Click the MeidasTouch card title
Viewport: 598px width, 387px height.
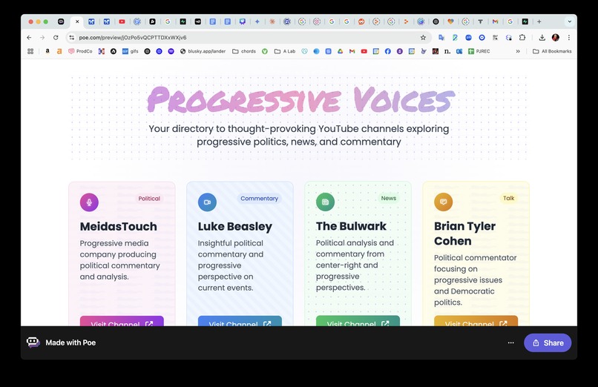[x=118, y=226]
